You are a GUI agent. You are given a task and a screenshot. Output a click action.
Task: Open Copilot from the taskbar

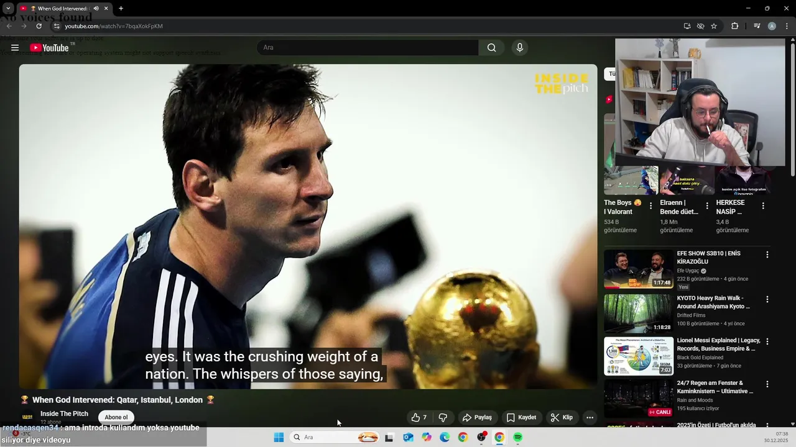(x=427, y=437)
